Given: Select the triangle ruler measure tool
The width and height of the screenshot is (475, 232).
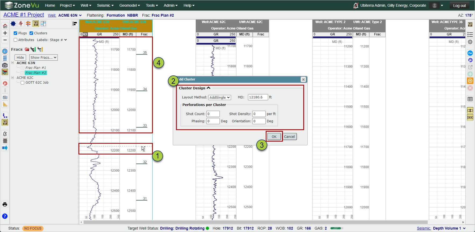Looking at the screenshot, I should point(5,104).
